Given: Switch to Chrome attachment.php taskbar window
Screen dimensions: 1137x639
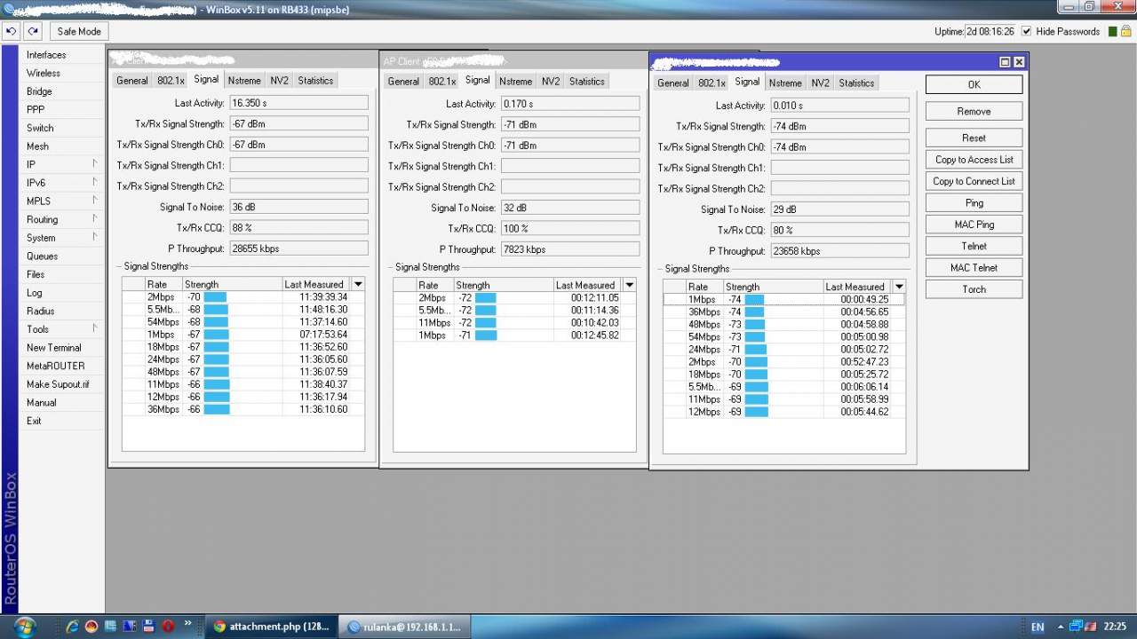Looking at the screenshot, I should (271, 627).
